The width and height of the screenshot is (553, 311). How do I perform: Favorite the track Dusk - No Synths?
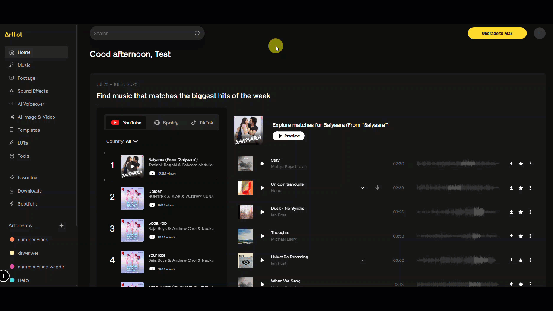point(521,212)
